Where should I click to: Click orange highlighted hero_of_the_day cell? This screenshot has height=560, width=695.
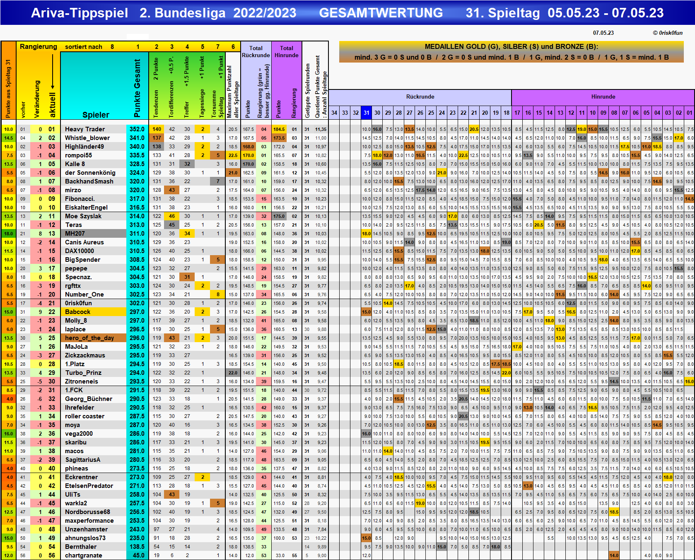click(x=93, y=338)
